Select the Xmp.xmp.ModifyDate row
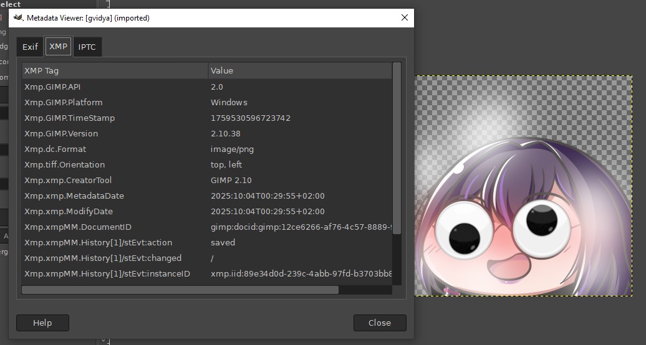This screenshot has height=345, width=646. tap(207, 212)
